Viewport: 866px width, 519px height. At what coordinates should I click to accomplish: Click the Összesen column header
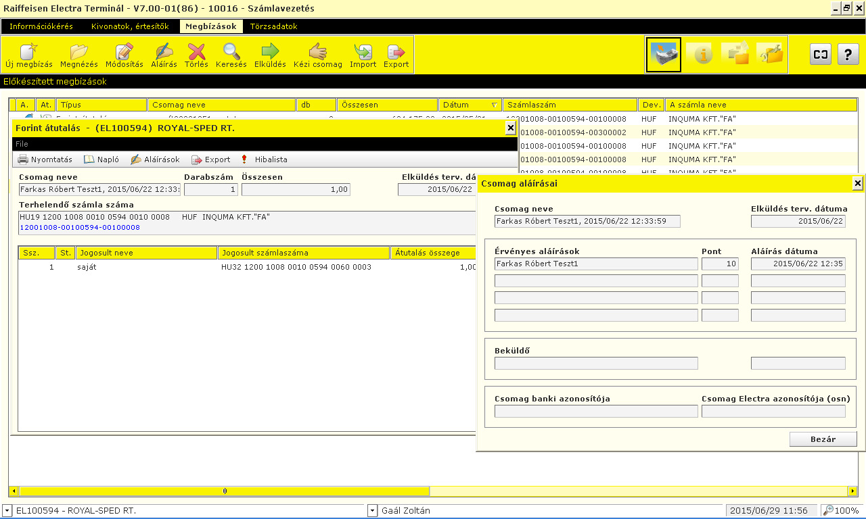coord(388,105)
